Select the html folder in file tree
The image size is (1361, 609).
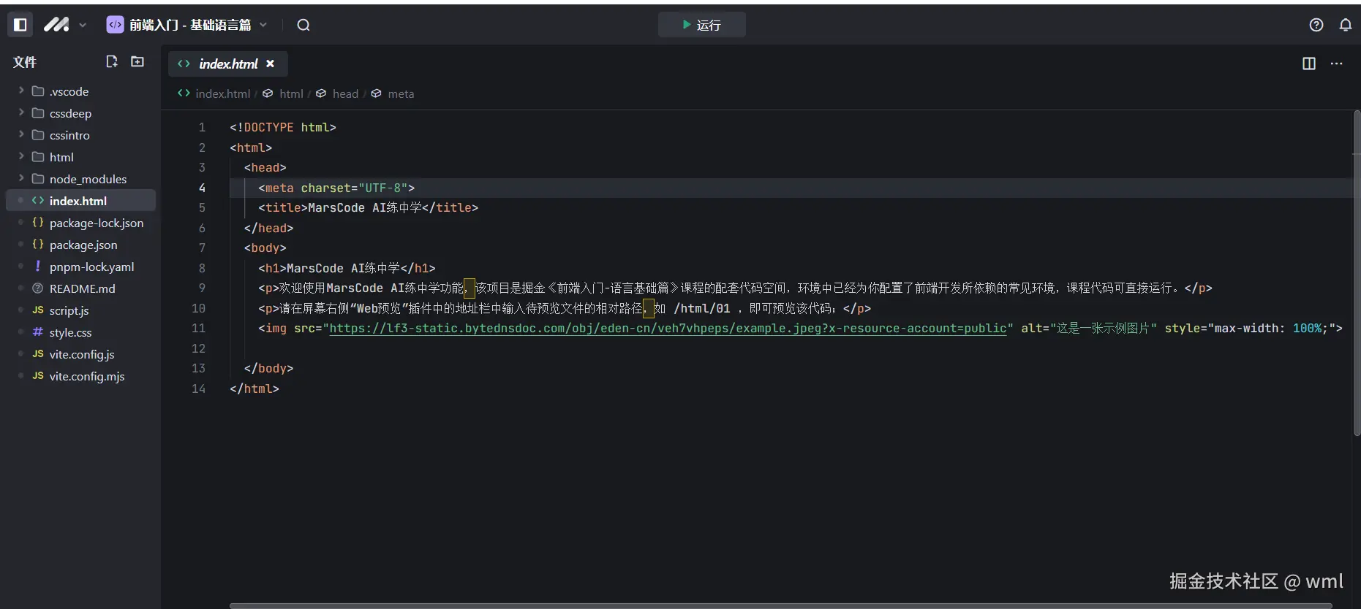click(80, 157)
